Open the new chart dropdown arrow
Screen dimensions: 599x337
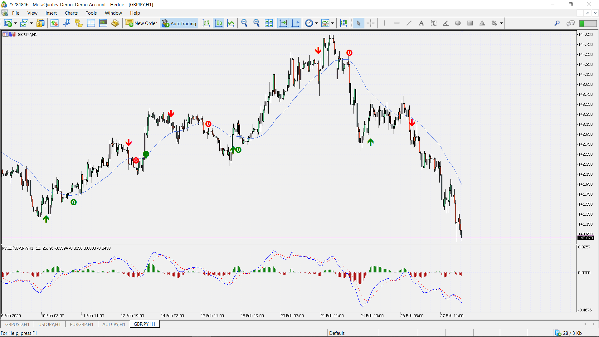[x=15, y=23]
